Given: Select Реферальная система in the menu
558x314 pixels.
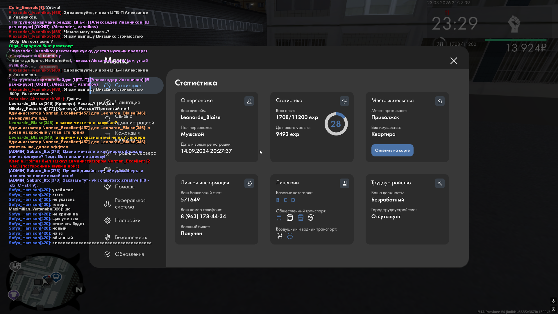Looking at the screenshot, I should [130, 204].
